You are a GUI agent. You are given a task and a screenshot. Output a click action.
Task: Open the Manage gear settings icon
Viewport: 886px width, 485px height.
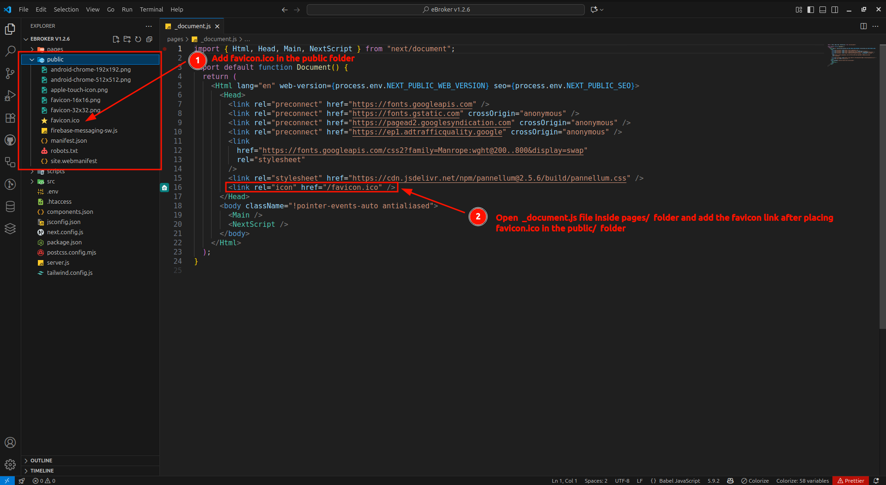[x=10, y=464]
